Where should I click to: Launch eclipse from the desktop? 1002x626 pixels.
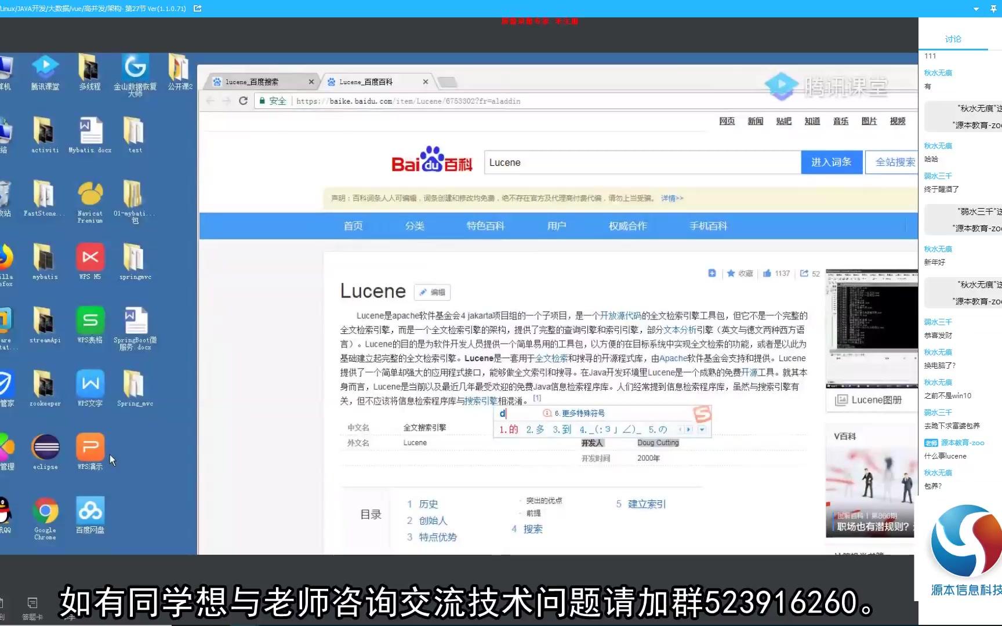(45, 452)
